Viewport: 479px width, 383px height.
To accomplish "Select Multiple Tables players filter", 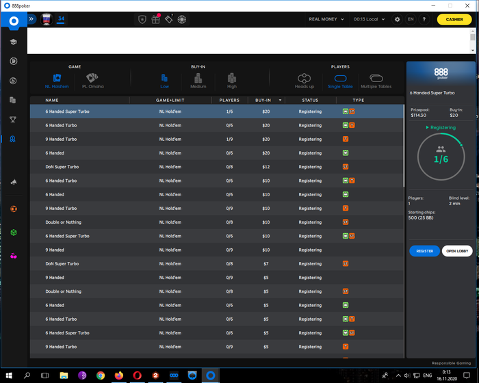I will coord(376,81).
